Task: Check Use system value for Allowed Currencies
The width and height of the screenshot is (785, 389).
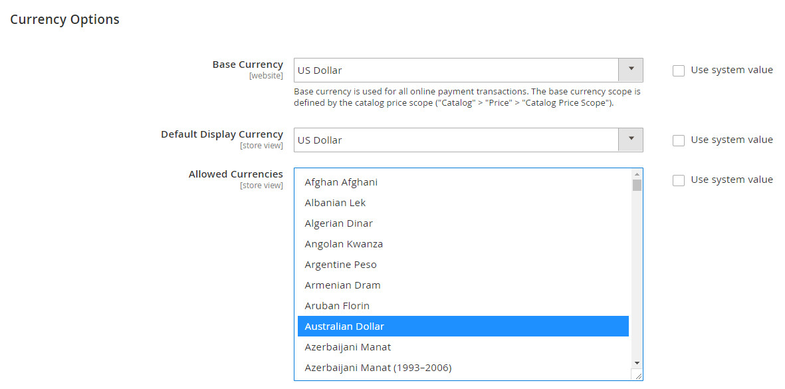Action: (x=678, y=180)
